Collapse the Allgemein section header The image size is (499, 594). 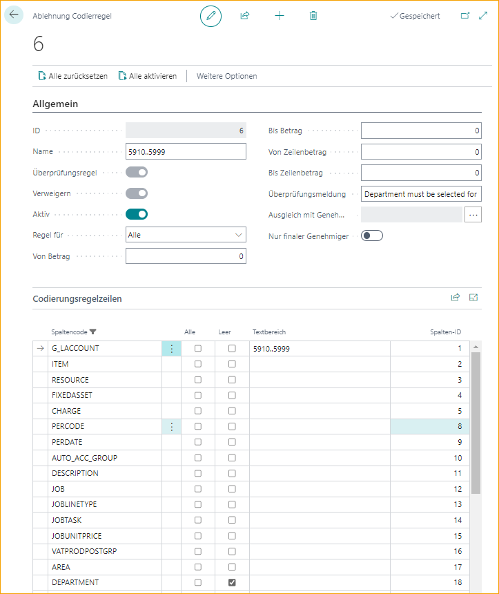53,104
